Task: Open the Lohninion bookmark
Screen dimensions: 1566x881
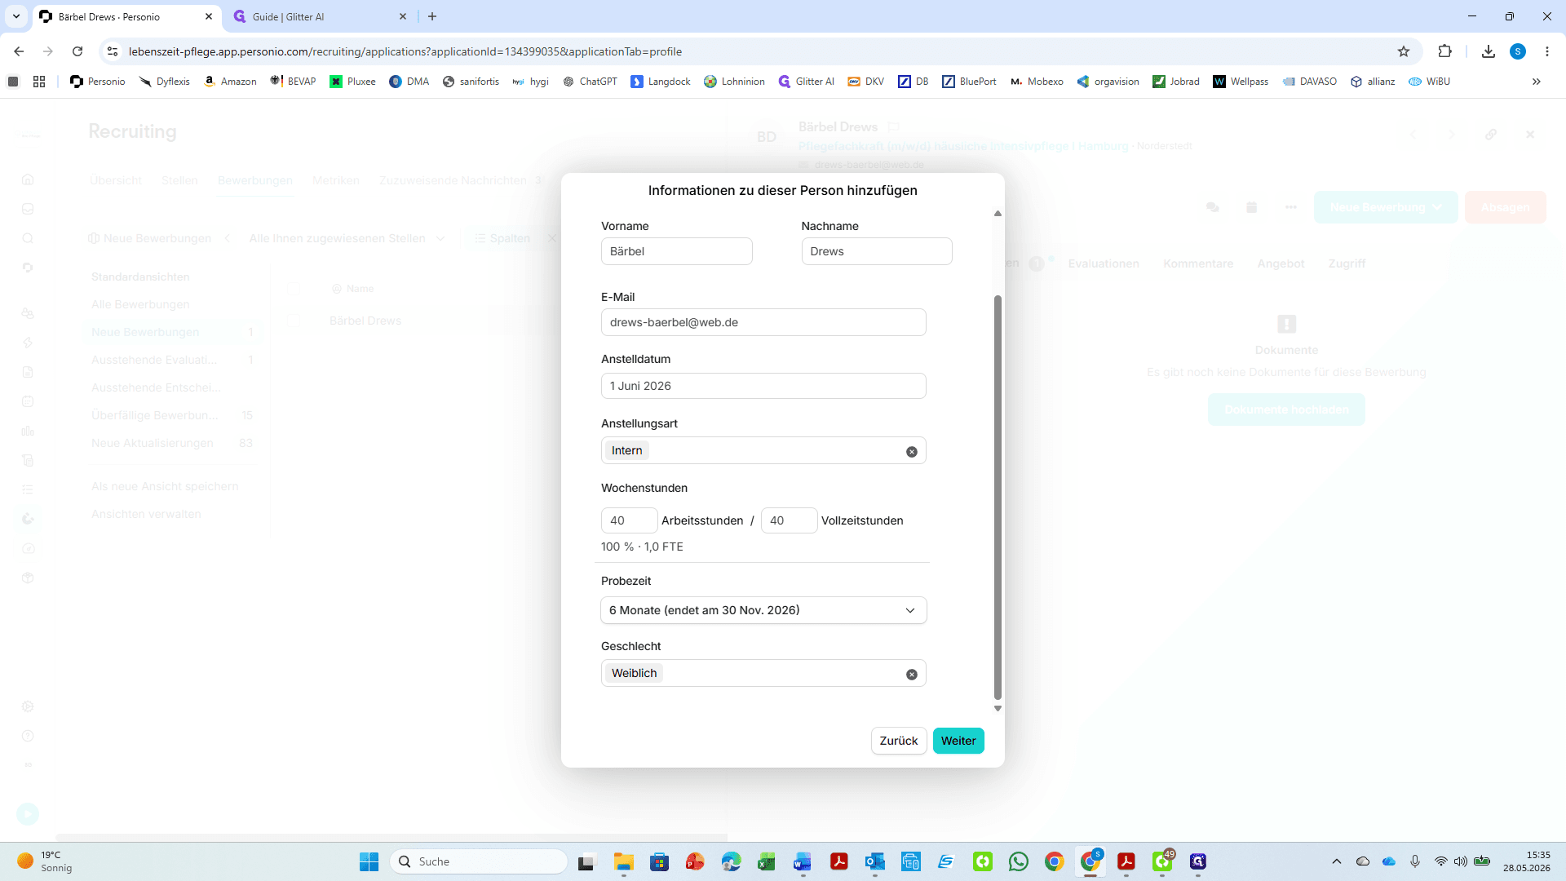Action: (x=734, y=82)
